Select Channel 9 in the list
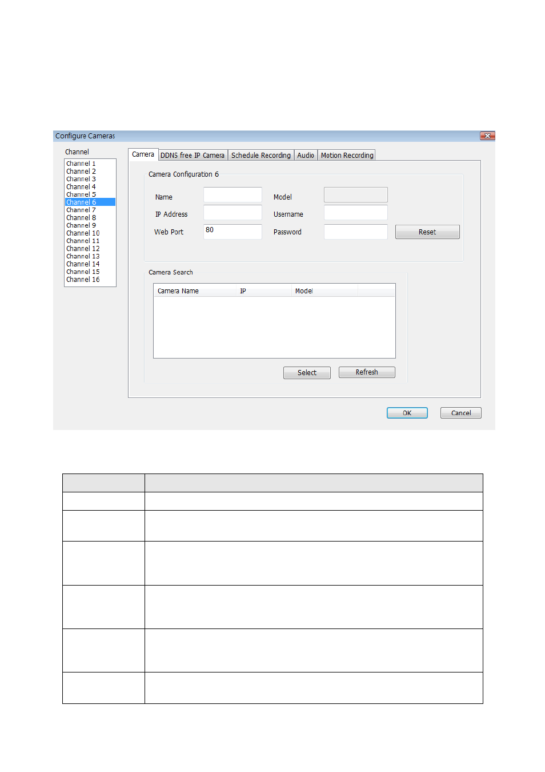The image size is (545, 772). click(90, 225)
